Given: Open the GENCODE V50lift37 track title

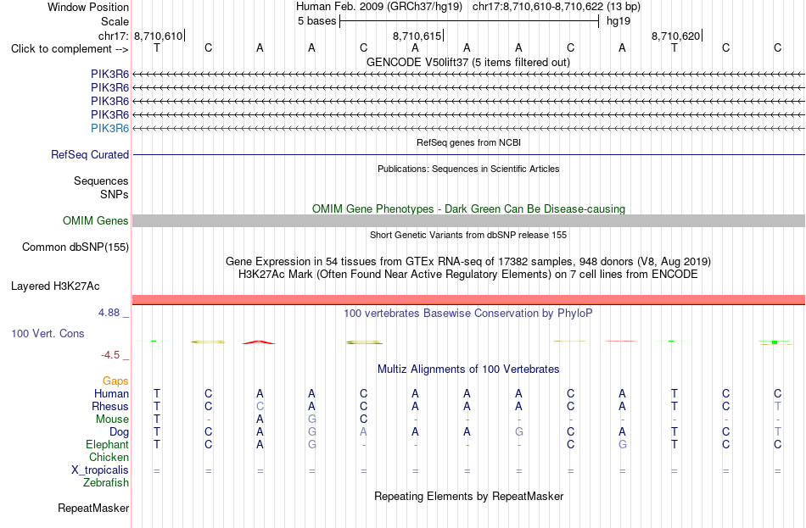Looking at the screenshot, I should coord(467,62).
